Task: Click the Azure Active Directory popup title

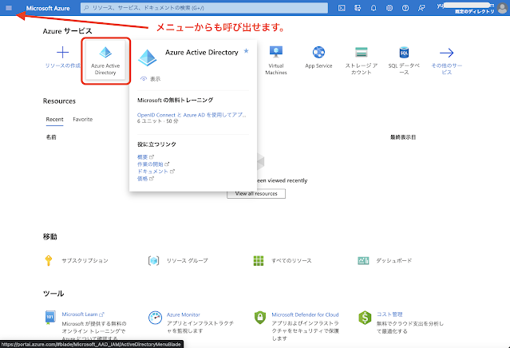Action: click(202, 52)
